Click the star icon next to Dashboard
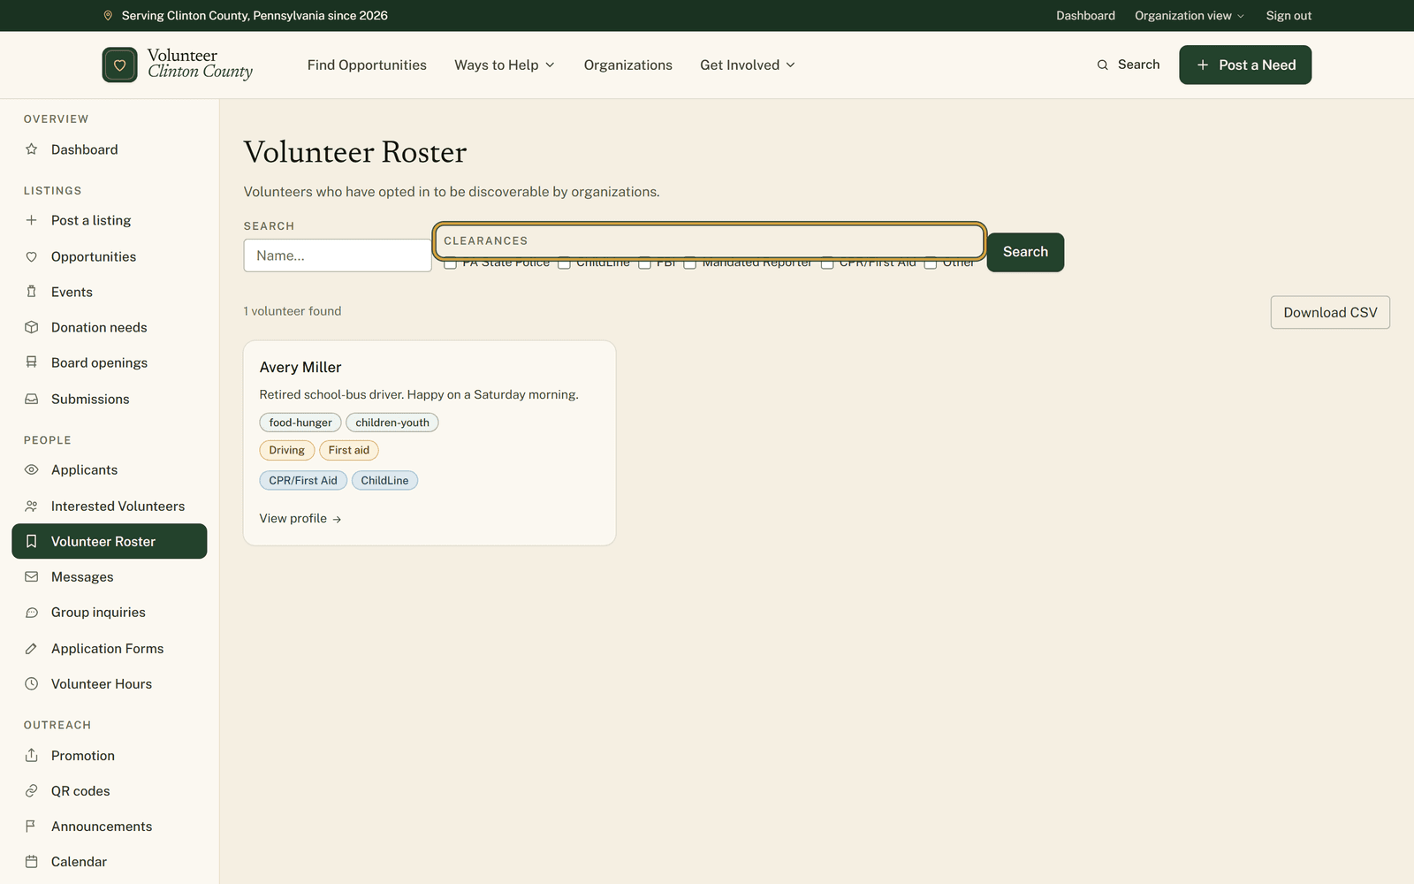The width and height of the screenshot is (1414, 884). coord(32,149)
